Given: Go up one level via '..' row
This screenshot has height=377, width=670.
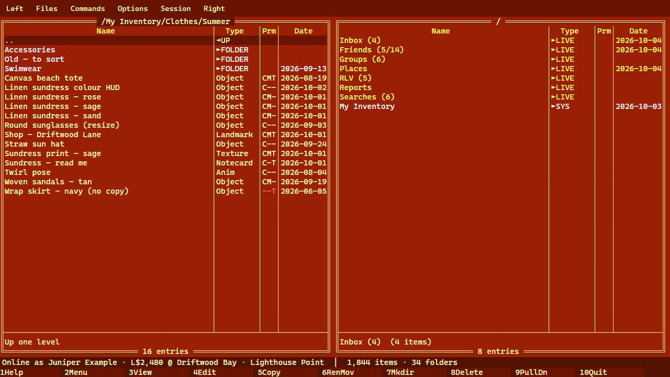Looking at the screenshot, I should (165, 40).
